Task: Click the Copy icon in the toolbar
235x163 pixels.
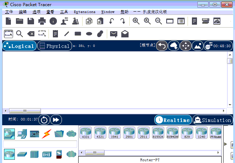Action: click(89, 21)
